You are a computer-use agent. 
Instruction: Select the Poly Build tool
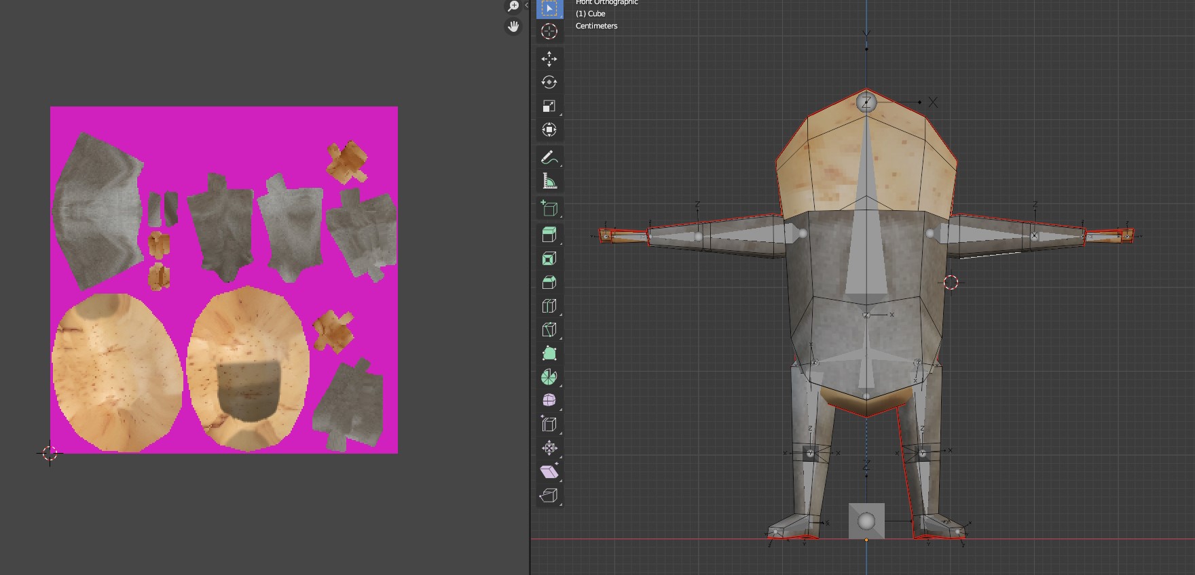point(549,353)
